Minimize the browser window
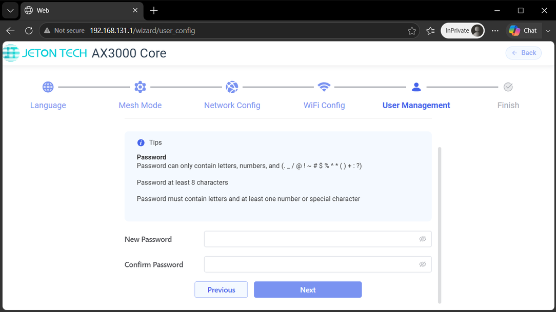556x312 pixels. (x=497, y=11)
